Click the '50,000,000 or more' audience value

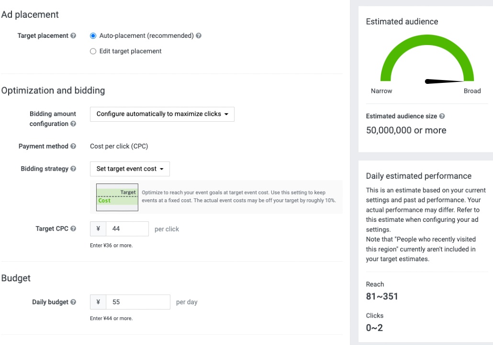[x=406, y=130]
